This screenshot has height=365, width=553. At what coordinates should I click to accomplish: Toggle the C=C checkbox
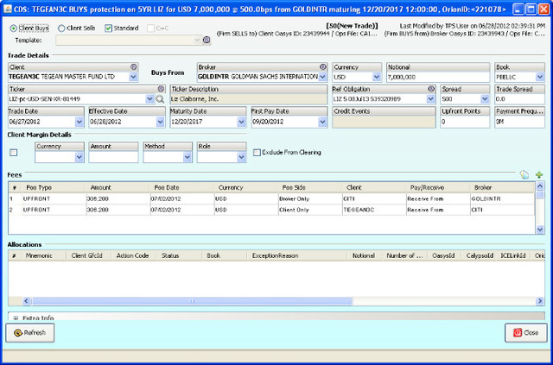tap(150, 28)
